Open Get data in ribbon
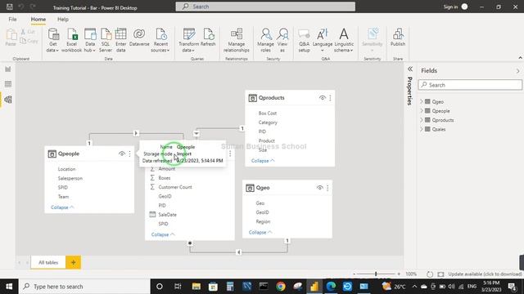Screen dimensions: 524x294 52,40
